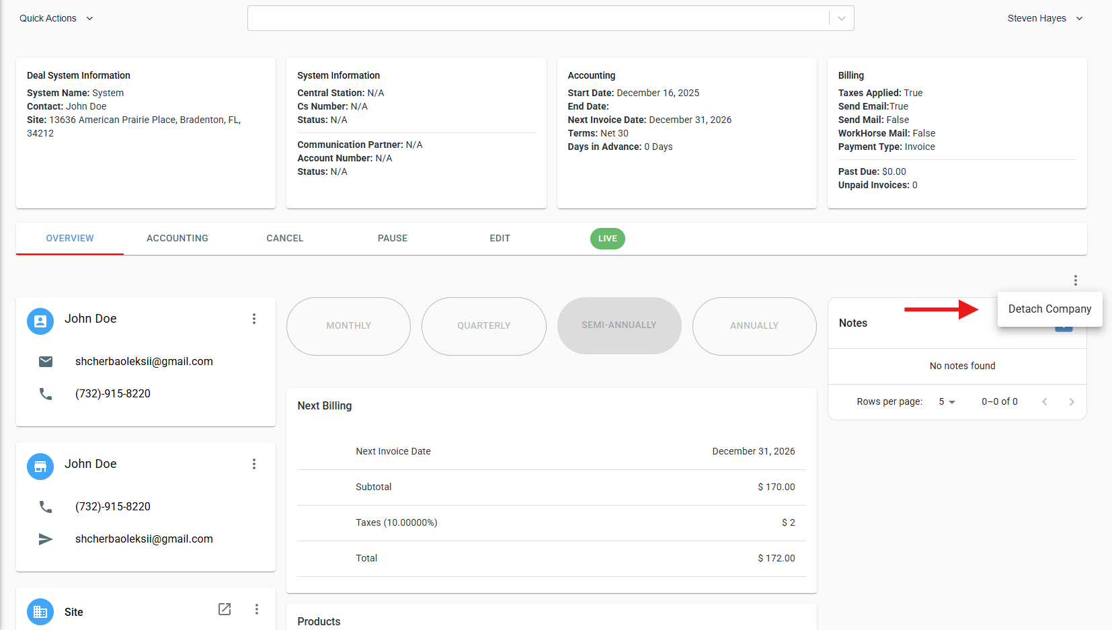Click the company send email arrow icon
1112x630 pixels.
(x=46, y=539)
